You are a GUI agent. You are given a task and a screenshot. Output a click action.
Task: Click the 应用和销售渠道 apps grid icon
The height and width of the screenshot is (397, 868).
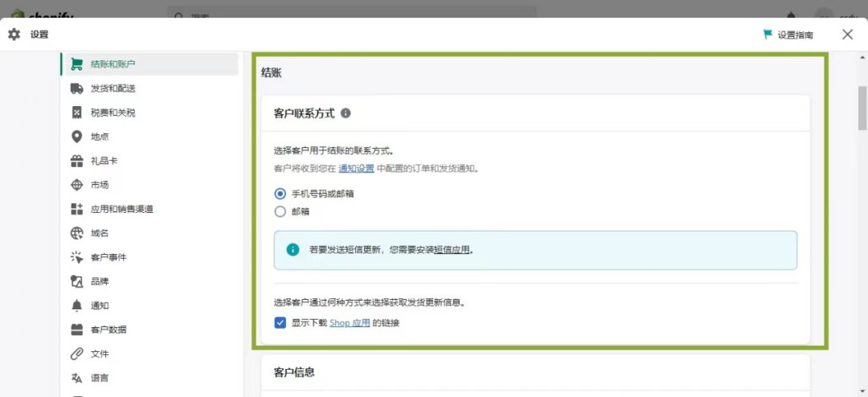[77, 209]
